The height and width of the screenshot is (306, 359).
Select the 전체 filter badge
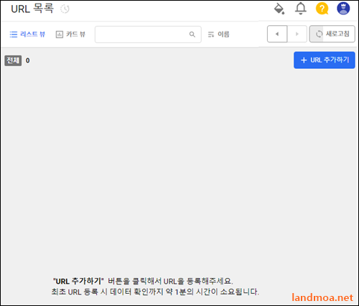point(13,60)
